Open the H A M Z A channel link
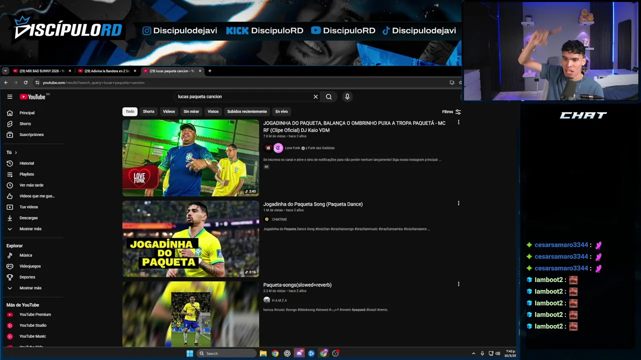 click(x=279, y=300)
